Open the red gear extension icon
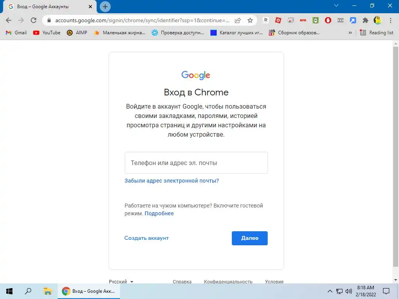 [x=278, y=20]
